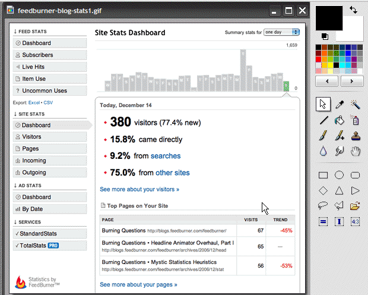Choose the paintbrush tool
The width and height of the screenshot is (368, 295).
pyautogui.click(x=323, y=136)
